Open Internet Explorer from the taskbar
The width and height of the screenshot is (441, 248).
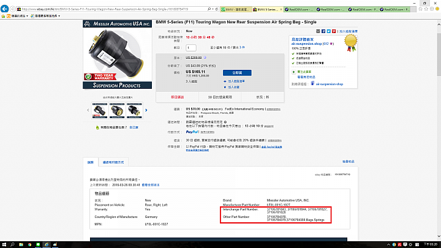pos(47,244)
